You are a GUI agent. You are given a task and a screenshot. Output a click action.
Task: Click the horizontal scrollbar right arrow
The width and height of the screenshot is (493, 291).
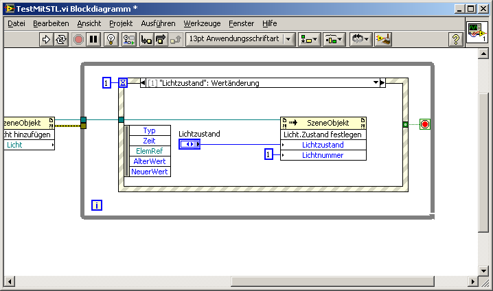[x=472, y=281]
